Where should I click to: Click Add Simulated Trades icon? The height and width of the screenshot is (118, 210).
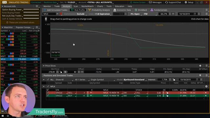45,10
